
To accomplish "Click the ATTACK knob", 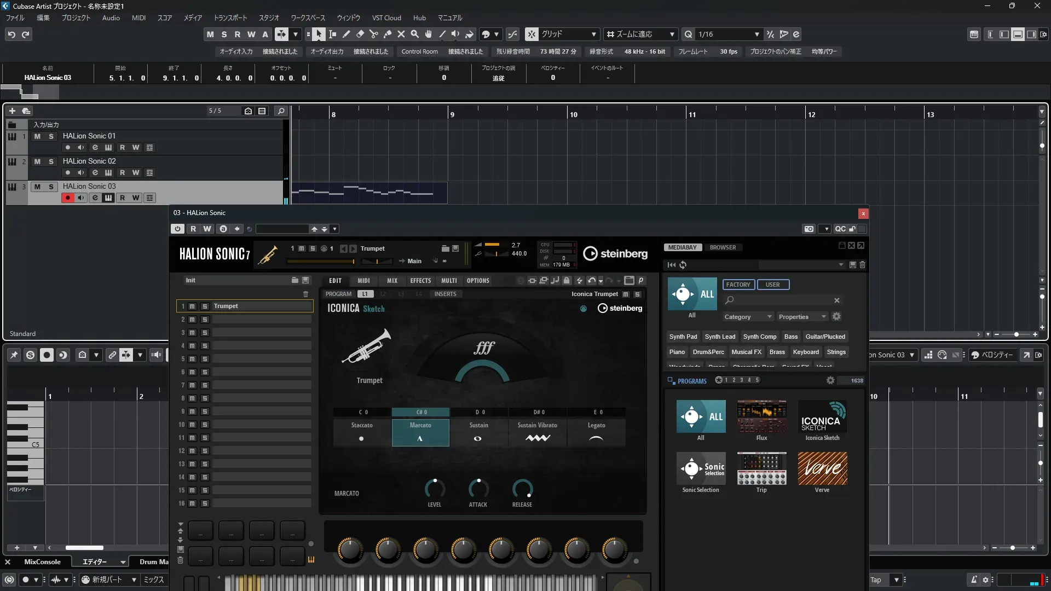I will point(478,489).
